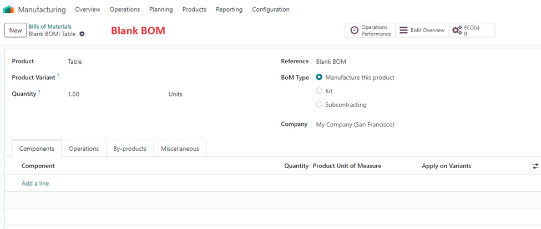Screen dimensions: 541x229
Task: Switch to the Operations tab
Action: coord(84,149)
